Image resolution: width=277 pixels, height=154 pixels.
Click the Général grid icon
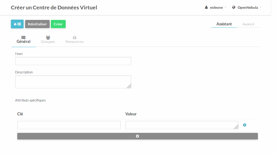(23, 37)
